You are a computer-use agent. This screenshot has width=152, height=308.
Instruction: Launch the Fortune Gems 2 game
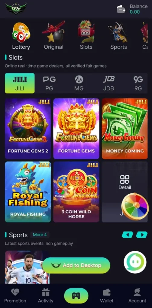(28, 129)
